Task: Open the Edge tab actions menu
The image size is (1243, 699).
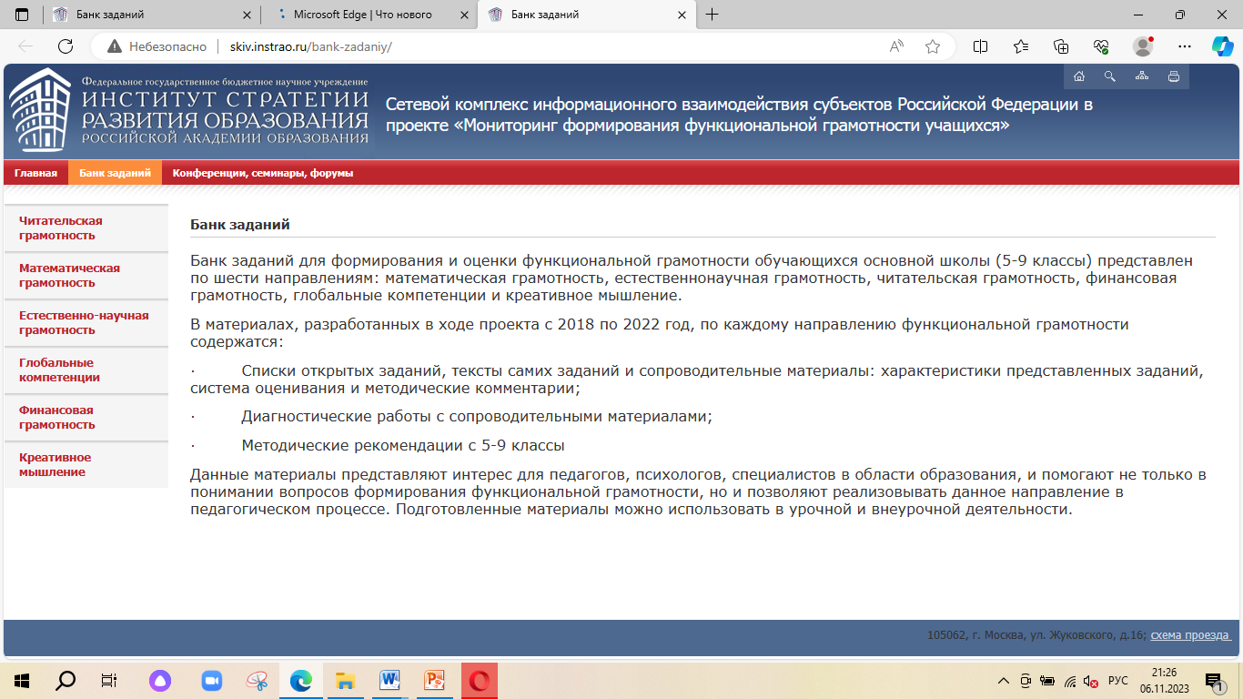Action: coord(22,15)
